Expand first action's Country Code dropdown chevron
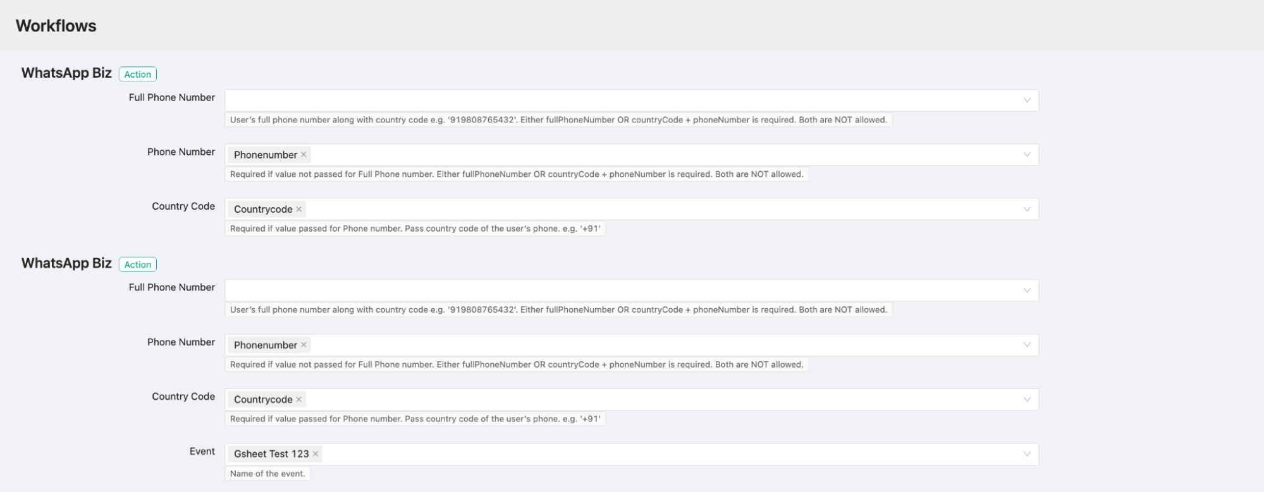Viewport: 1264px width, 492px height. click(1027, 209)
